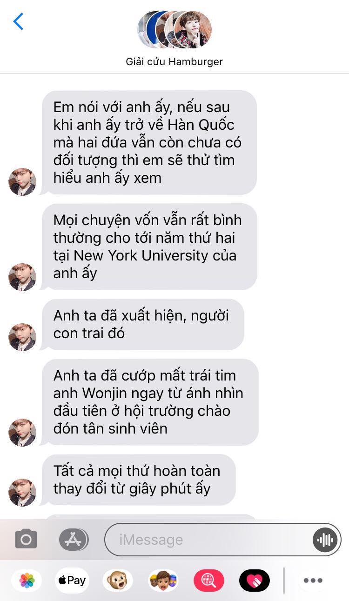The image size is (349, 601).
Task: Show more apps via three dots
Action: 313,580
